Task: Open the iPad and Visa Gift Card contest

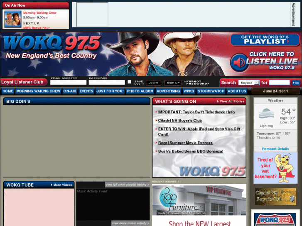Action: point(199,131)
